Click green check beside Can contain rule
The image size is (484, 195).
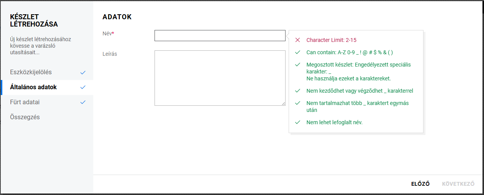[297, 52]
